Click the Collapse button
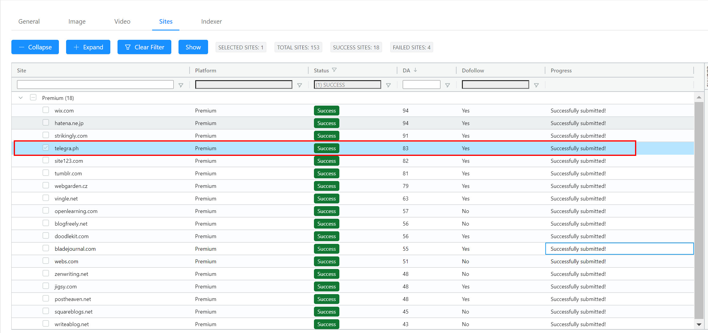Viewport: 708px width, 333px height. (x=35, y=47)
